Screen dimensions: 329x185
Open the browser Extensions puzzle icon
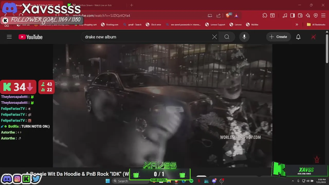pos(265,15)
